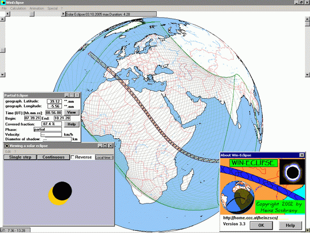Open the Special menu
The image size is (310, 233).
tap(52, 8)
